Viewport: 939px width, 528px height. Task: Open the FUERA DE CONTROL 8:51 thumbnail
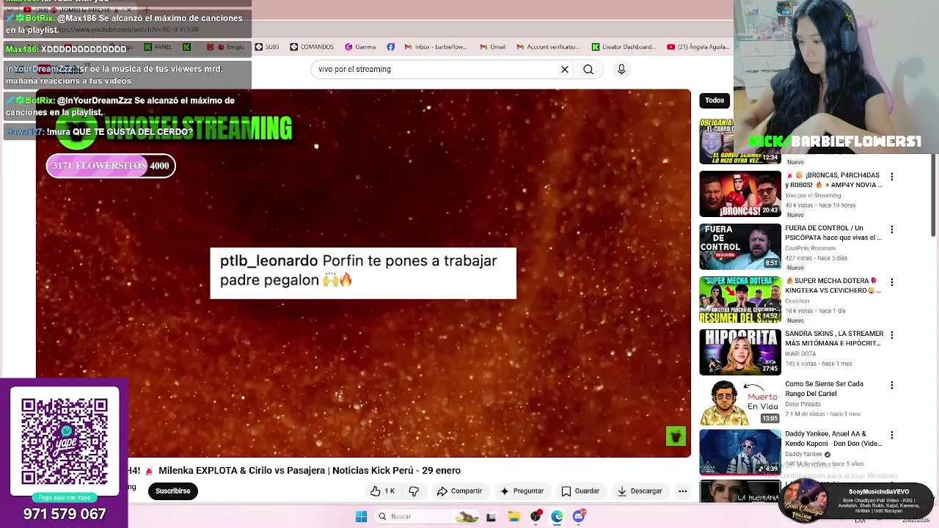[x=740, y=247]
